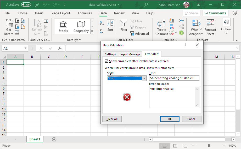Open the What-If Analysis dropdown
The height and width of the screenshot is (149, 241).
pyautogui.click(x=196, y=27)
